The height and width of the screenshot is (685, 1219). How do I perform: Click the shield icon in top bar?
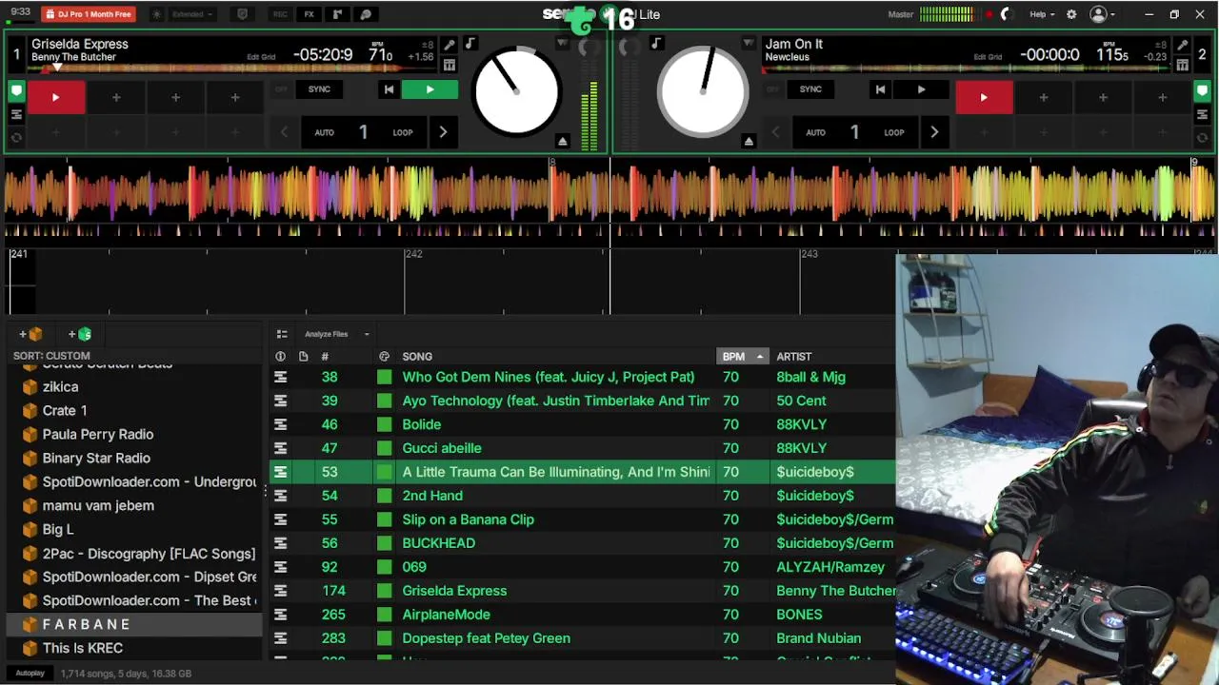242,14
